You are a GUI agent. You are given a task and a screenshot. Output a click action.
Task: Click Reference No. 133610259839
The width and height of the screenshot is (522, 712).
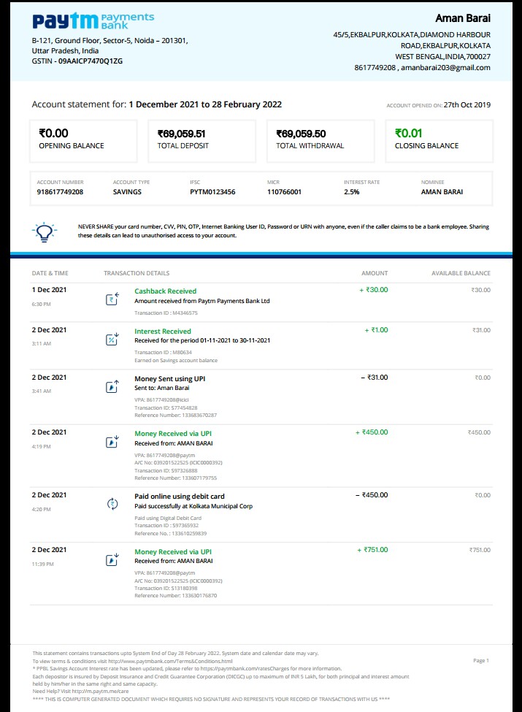[170, 534]
